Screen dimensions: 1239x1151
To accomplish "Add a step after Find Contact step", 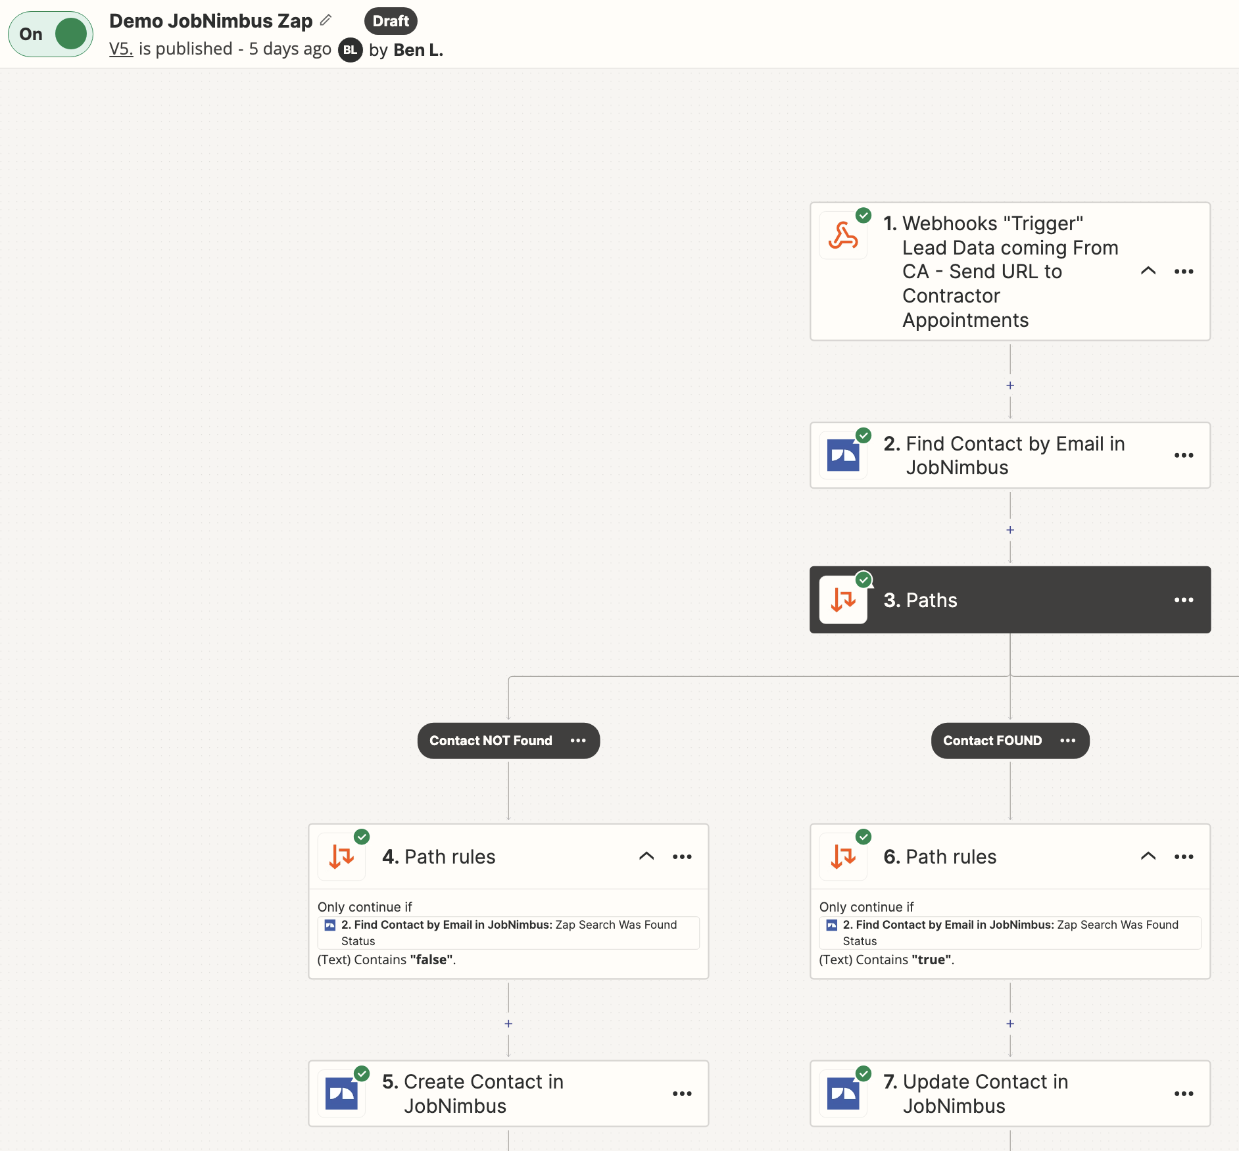I will point(1010,530).
